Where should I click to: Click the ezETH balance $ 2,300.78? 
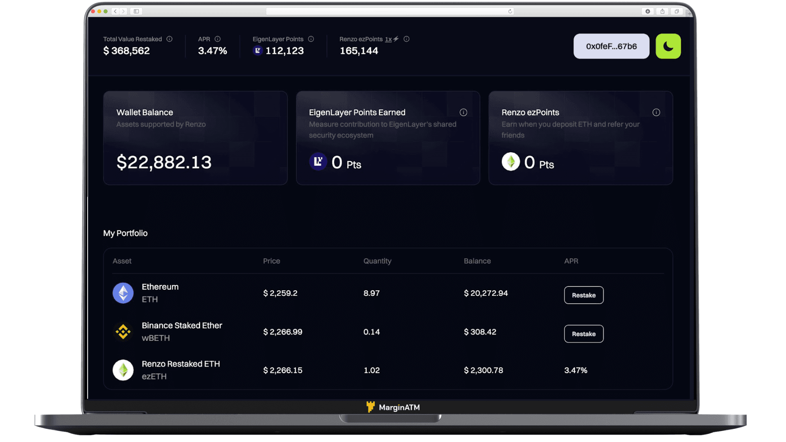tap(483, 370)
